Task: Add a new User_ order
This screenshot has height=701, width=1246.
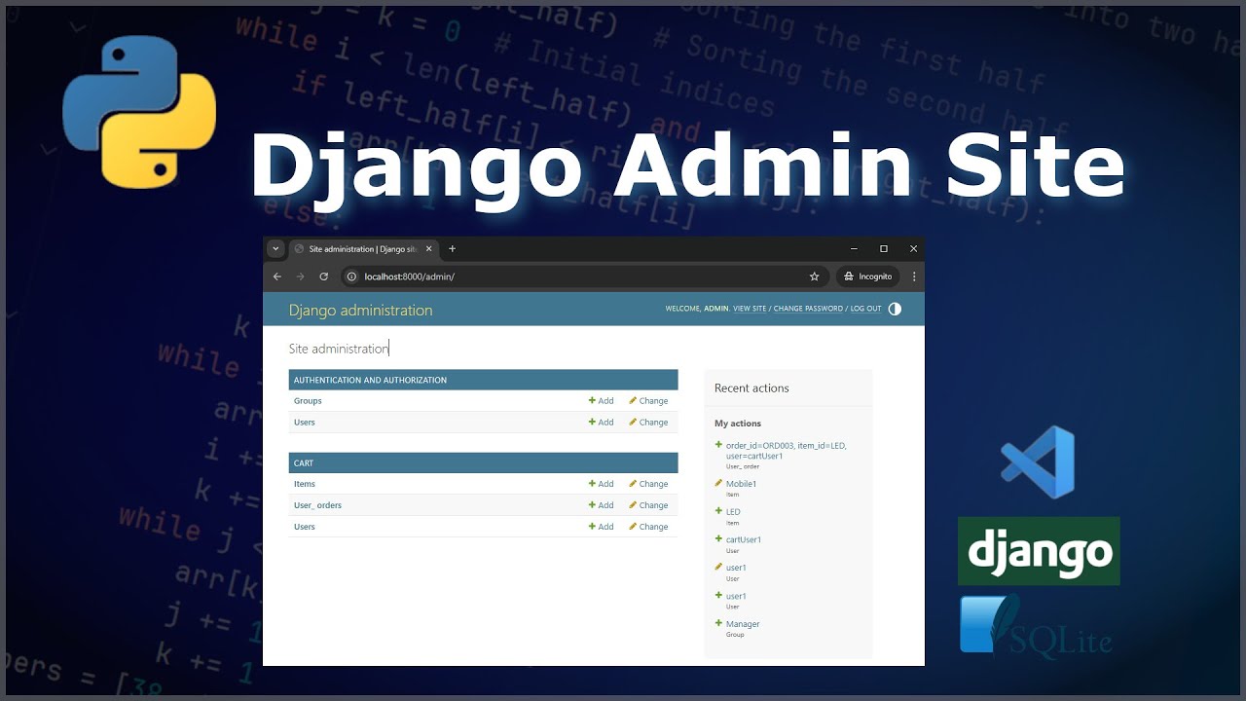Action: pos(602,505)
